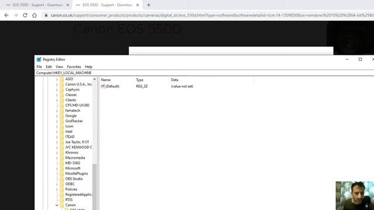Screen dimensions: 374x210
Task: Select the Policies folder icon
Action: pos(62,189)
